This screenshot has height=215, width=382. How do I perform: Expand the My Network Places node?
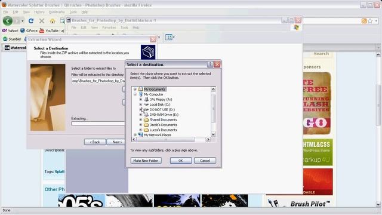point(135,135)
